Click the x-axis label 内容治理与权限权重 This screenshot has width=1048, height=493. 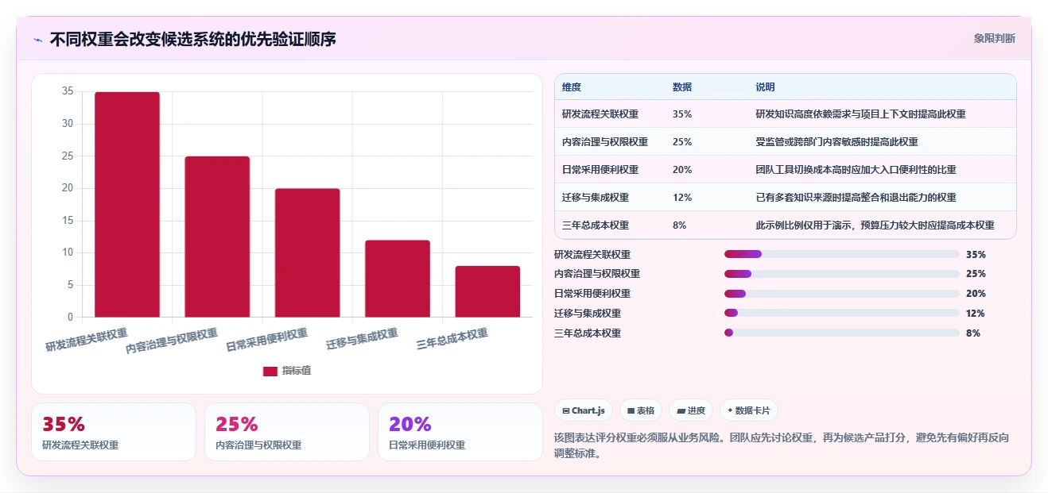click(x=171, y=341)
